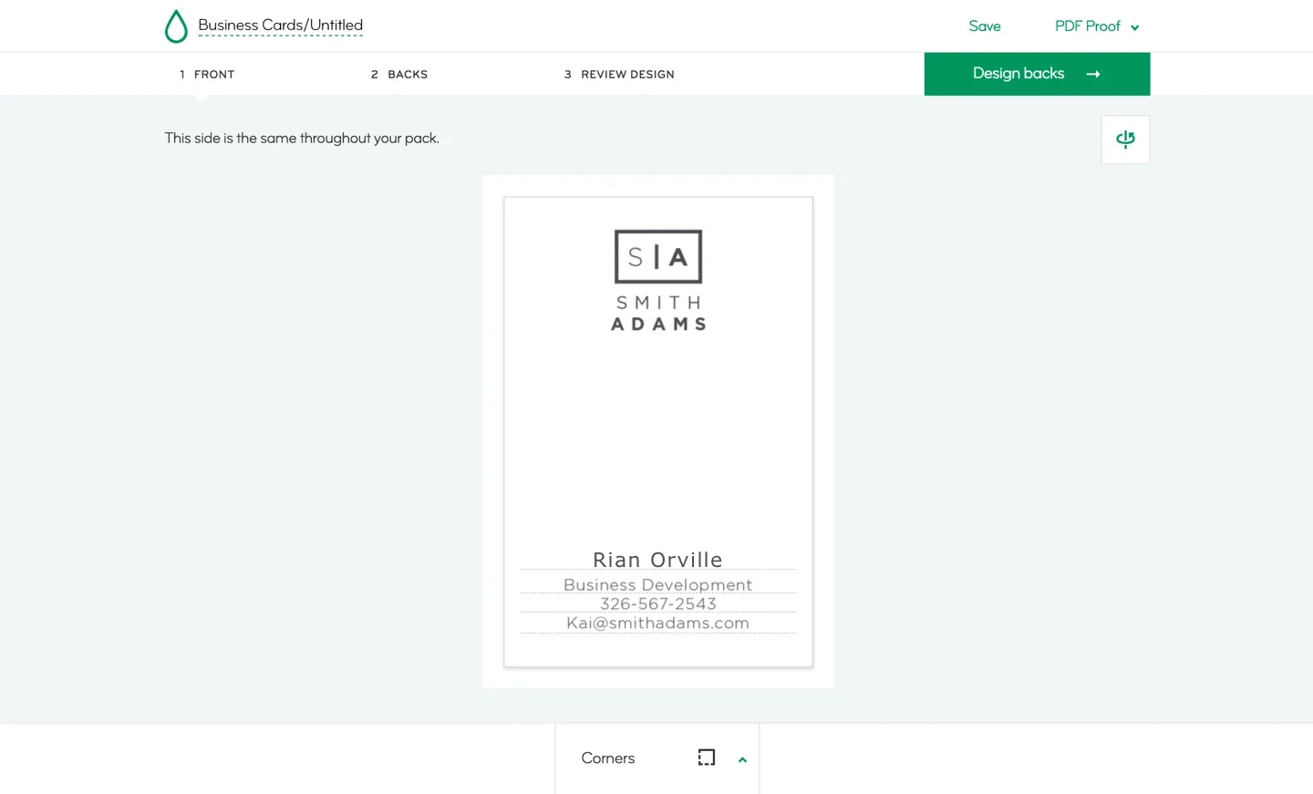Edit the Business Development title field

click(658, 584)
